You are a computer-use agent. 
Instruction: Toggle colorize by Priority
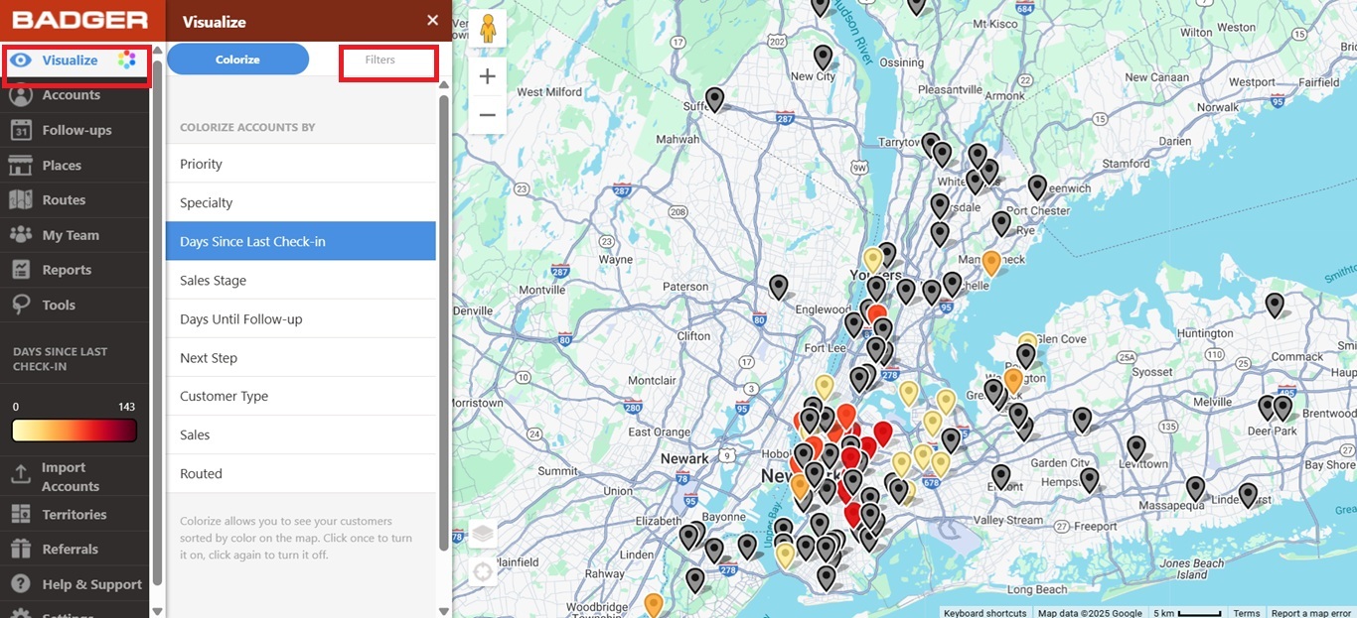coord(301,164)
